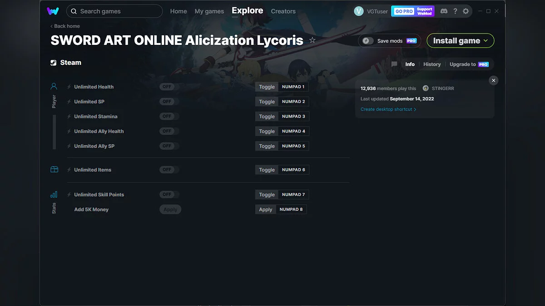Click Create desktop shortcut link
This screenshot has height=306, width=545.
388,109
